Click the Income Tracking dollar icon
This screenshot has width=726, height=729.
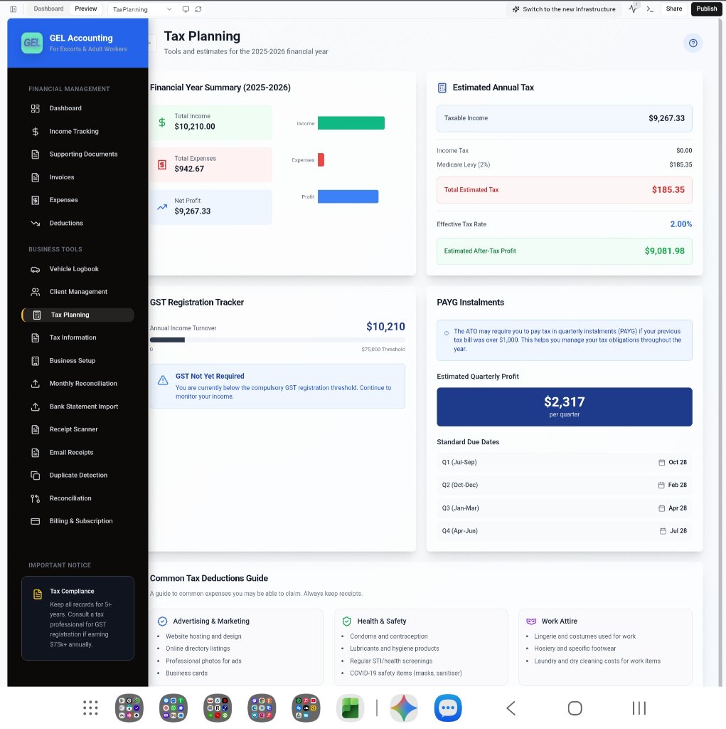tap(36, 132)
